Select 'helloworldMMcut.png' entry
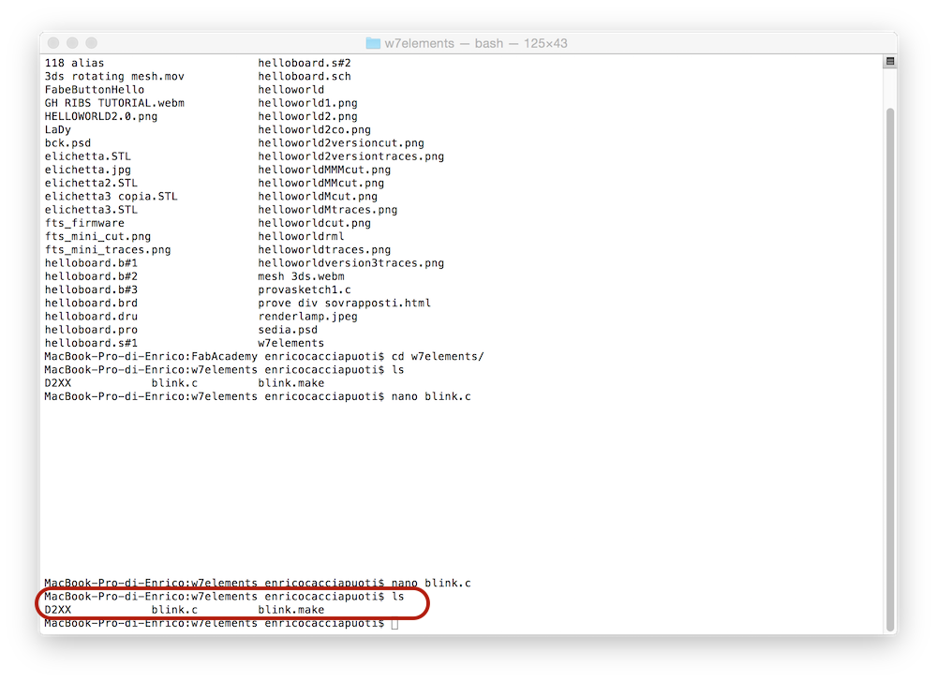Screen dimensions: 937x682 320,183
